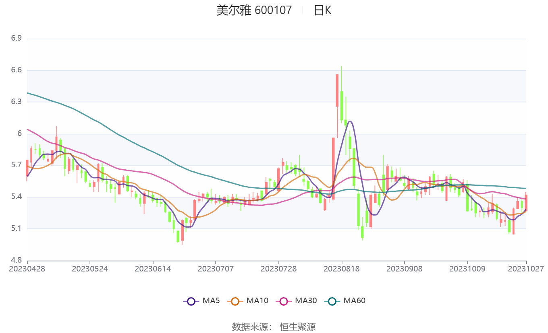The height and width of the screenshot is (333, 548).
Task: Toggle the MA5 legend marker
Action: click(x=191, y=301)
